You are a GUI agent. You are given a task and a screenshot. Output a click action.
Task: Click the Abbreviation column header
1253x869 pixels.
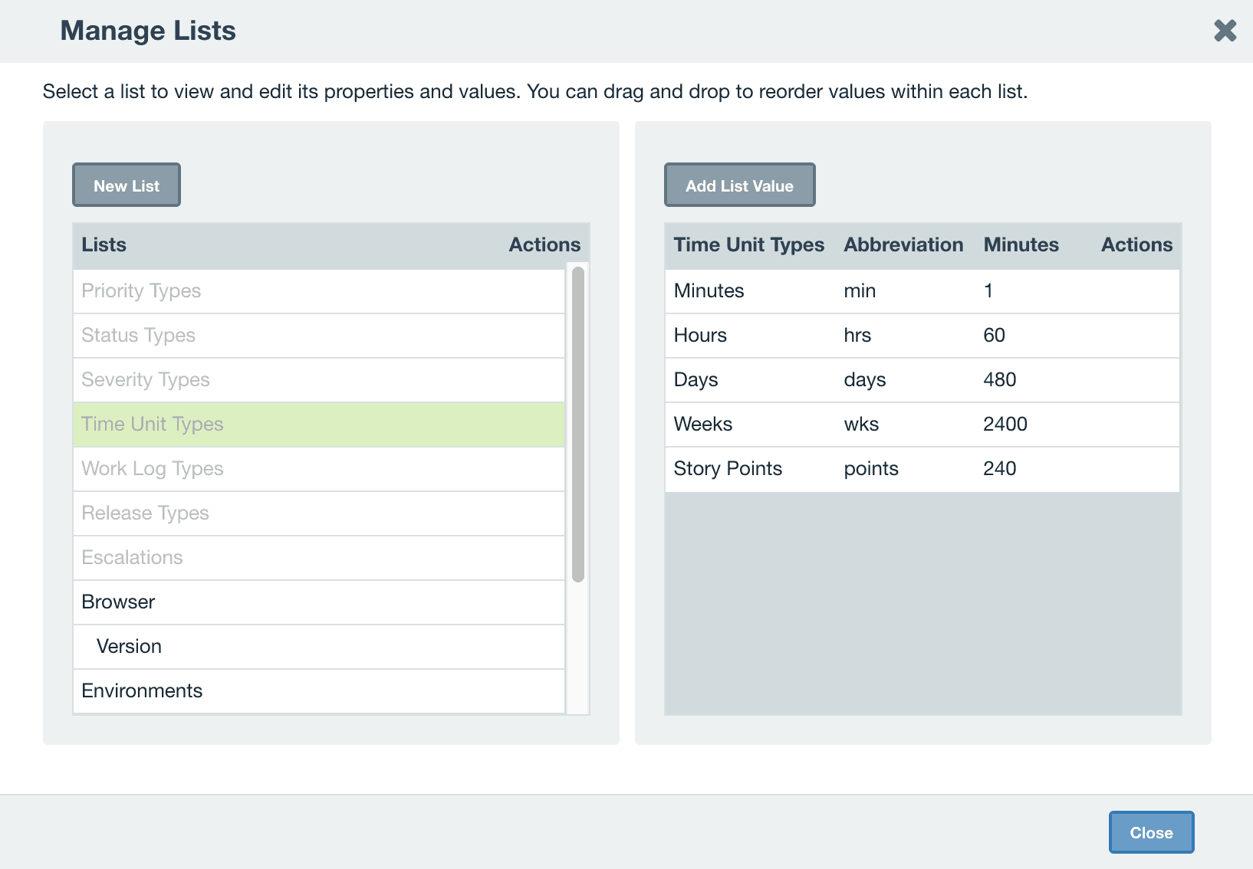pos(903,244)
